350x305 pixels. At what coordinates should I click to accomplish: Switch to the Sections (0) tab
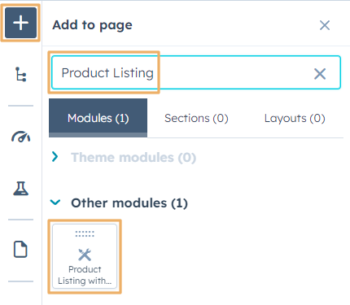196,118
